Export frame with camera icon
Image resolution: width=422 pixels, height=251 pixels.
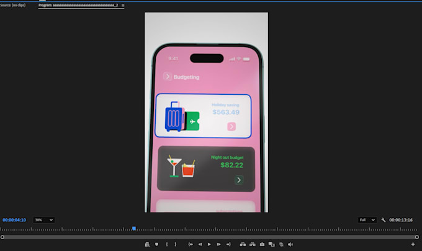[262, 244]
